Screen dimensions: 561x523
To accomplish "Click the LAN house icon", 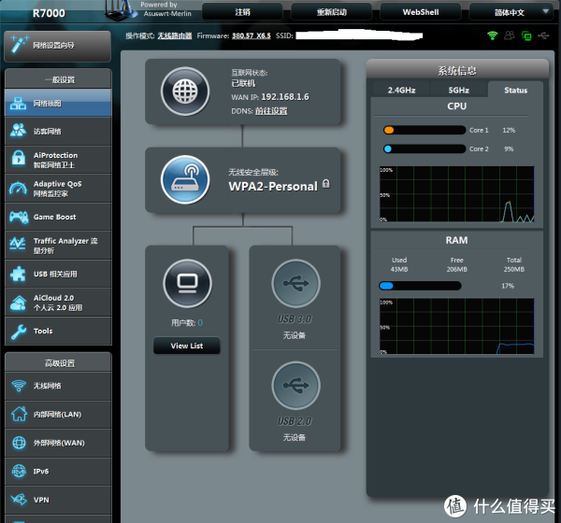I will pos(19,414).
